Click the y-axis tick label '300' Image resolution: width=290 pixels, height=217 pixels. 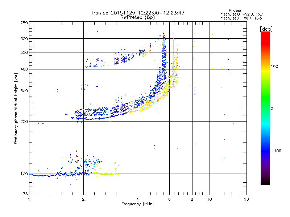24,91
